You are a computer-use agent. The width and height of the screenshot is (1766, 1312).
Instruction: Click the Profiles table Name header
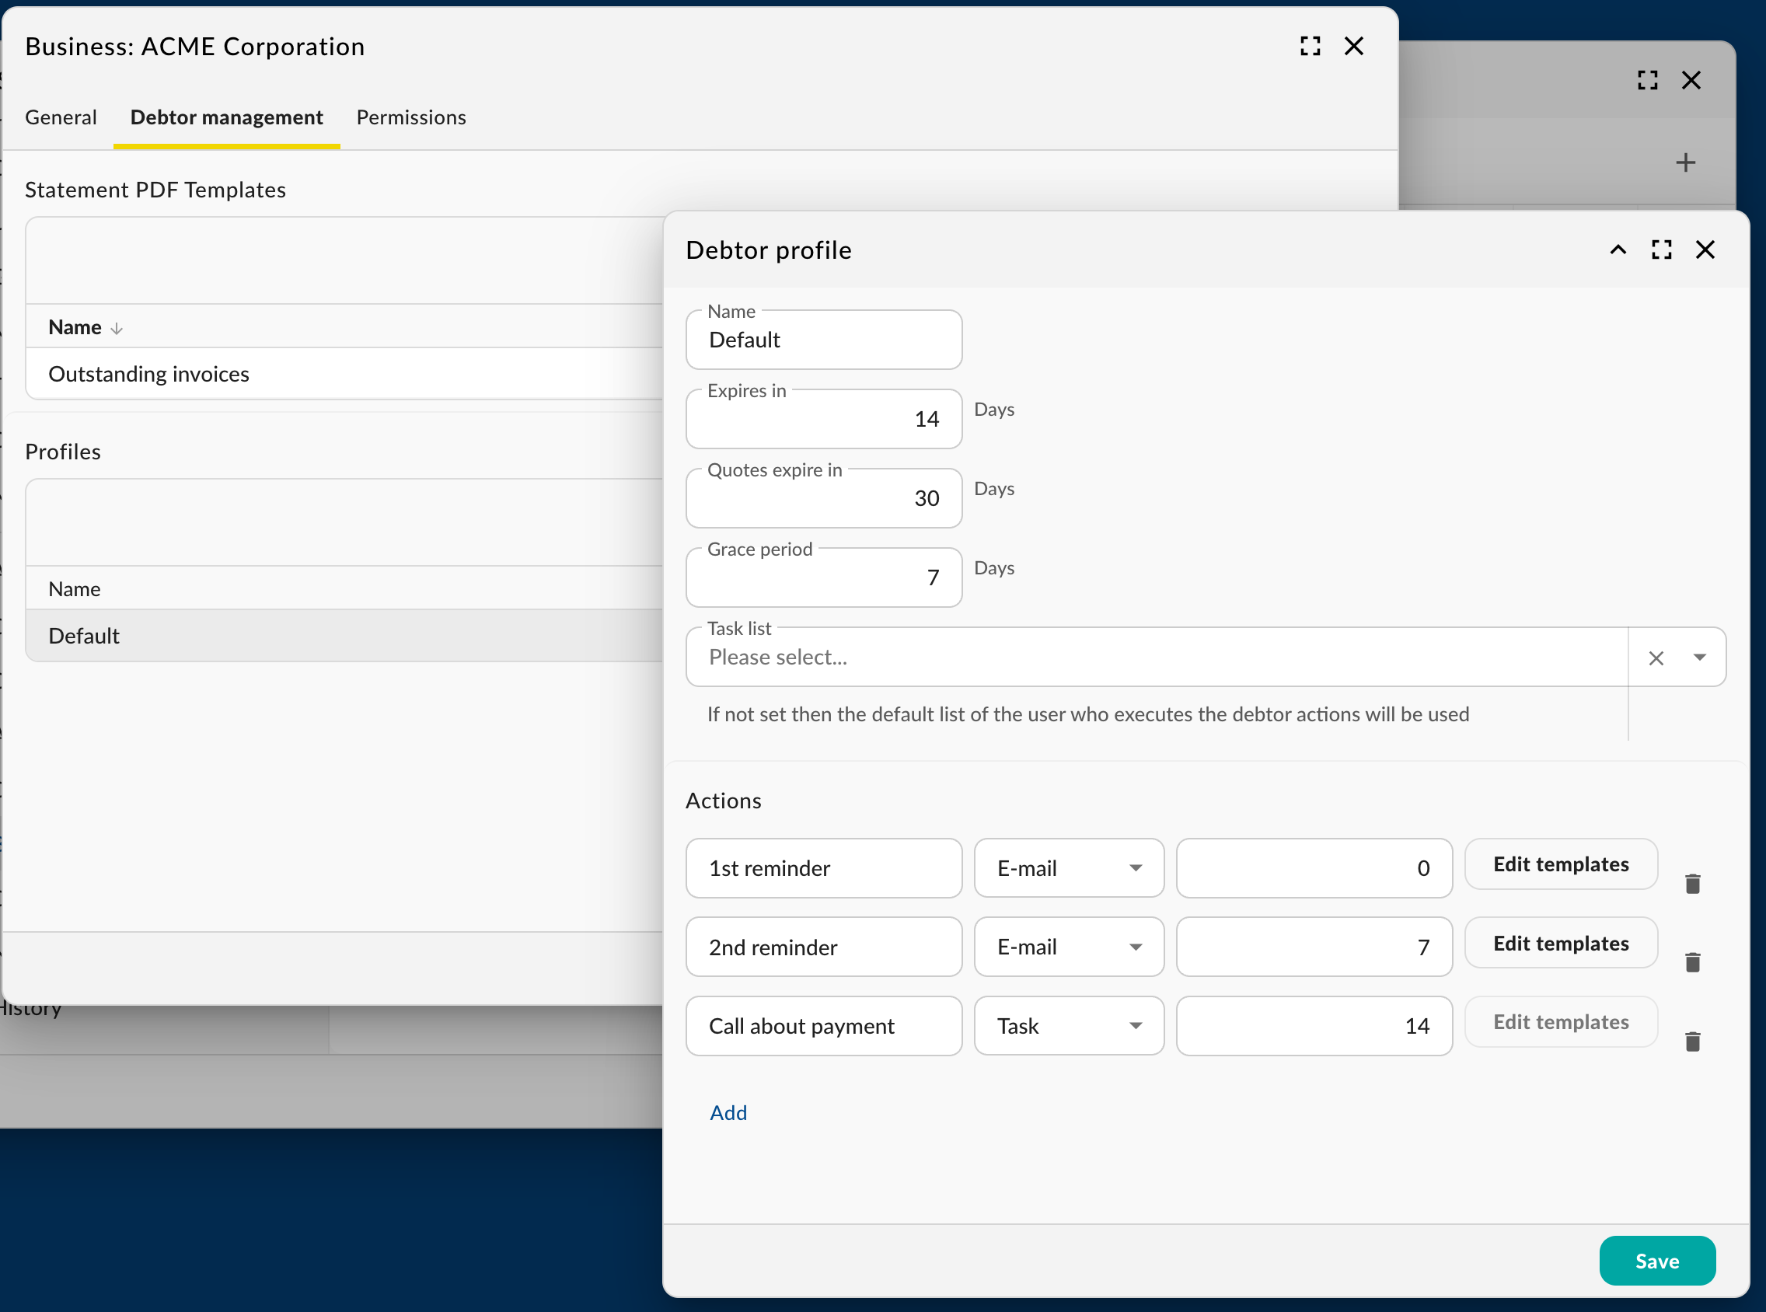[75, 589]
